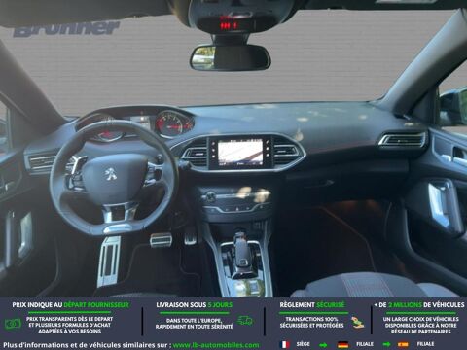Click the gear selector lever on console
Screen dimensions: 467x350
coord(242,253)
